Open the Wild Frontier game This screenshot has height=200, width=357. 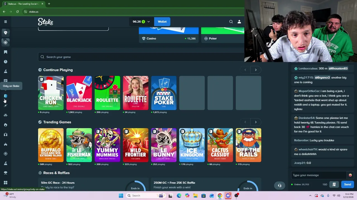click(136, 145)
